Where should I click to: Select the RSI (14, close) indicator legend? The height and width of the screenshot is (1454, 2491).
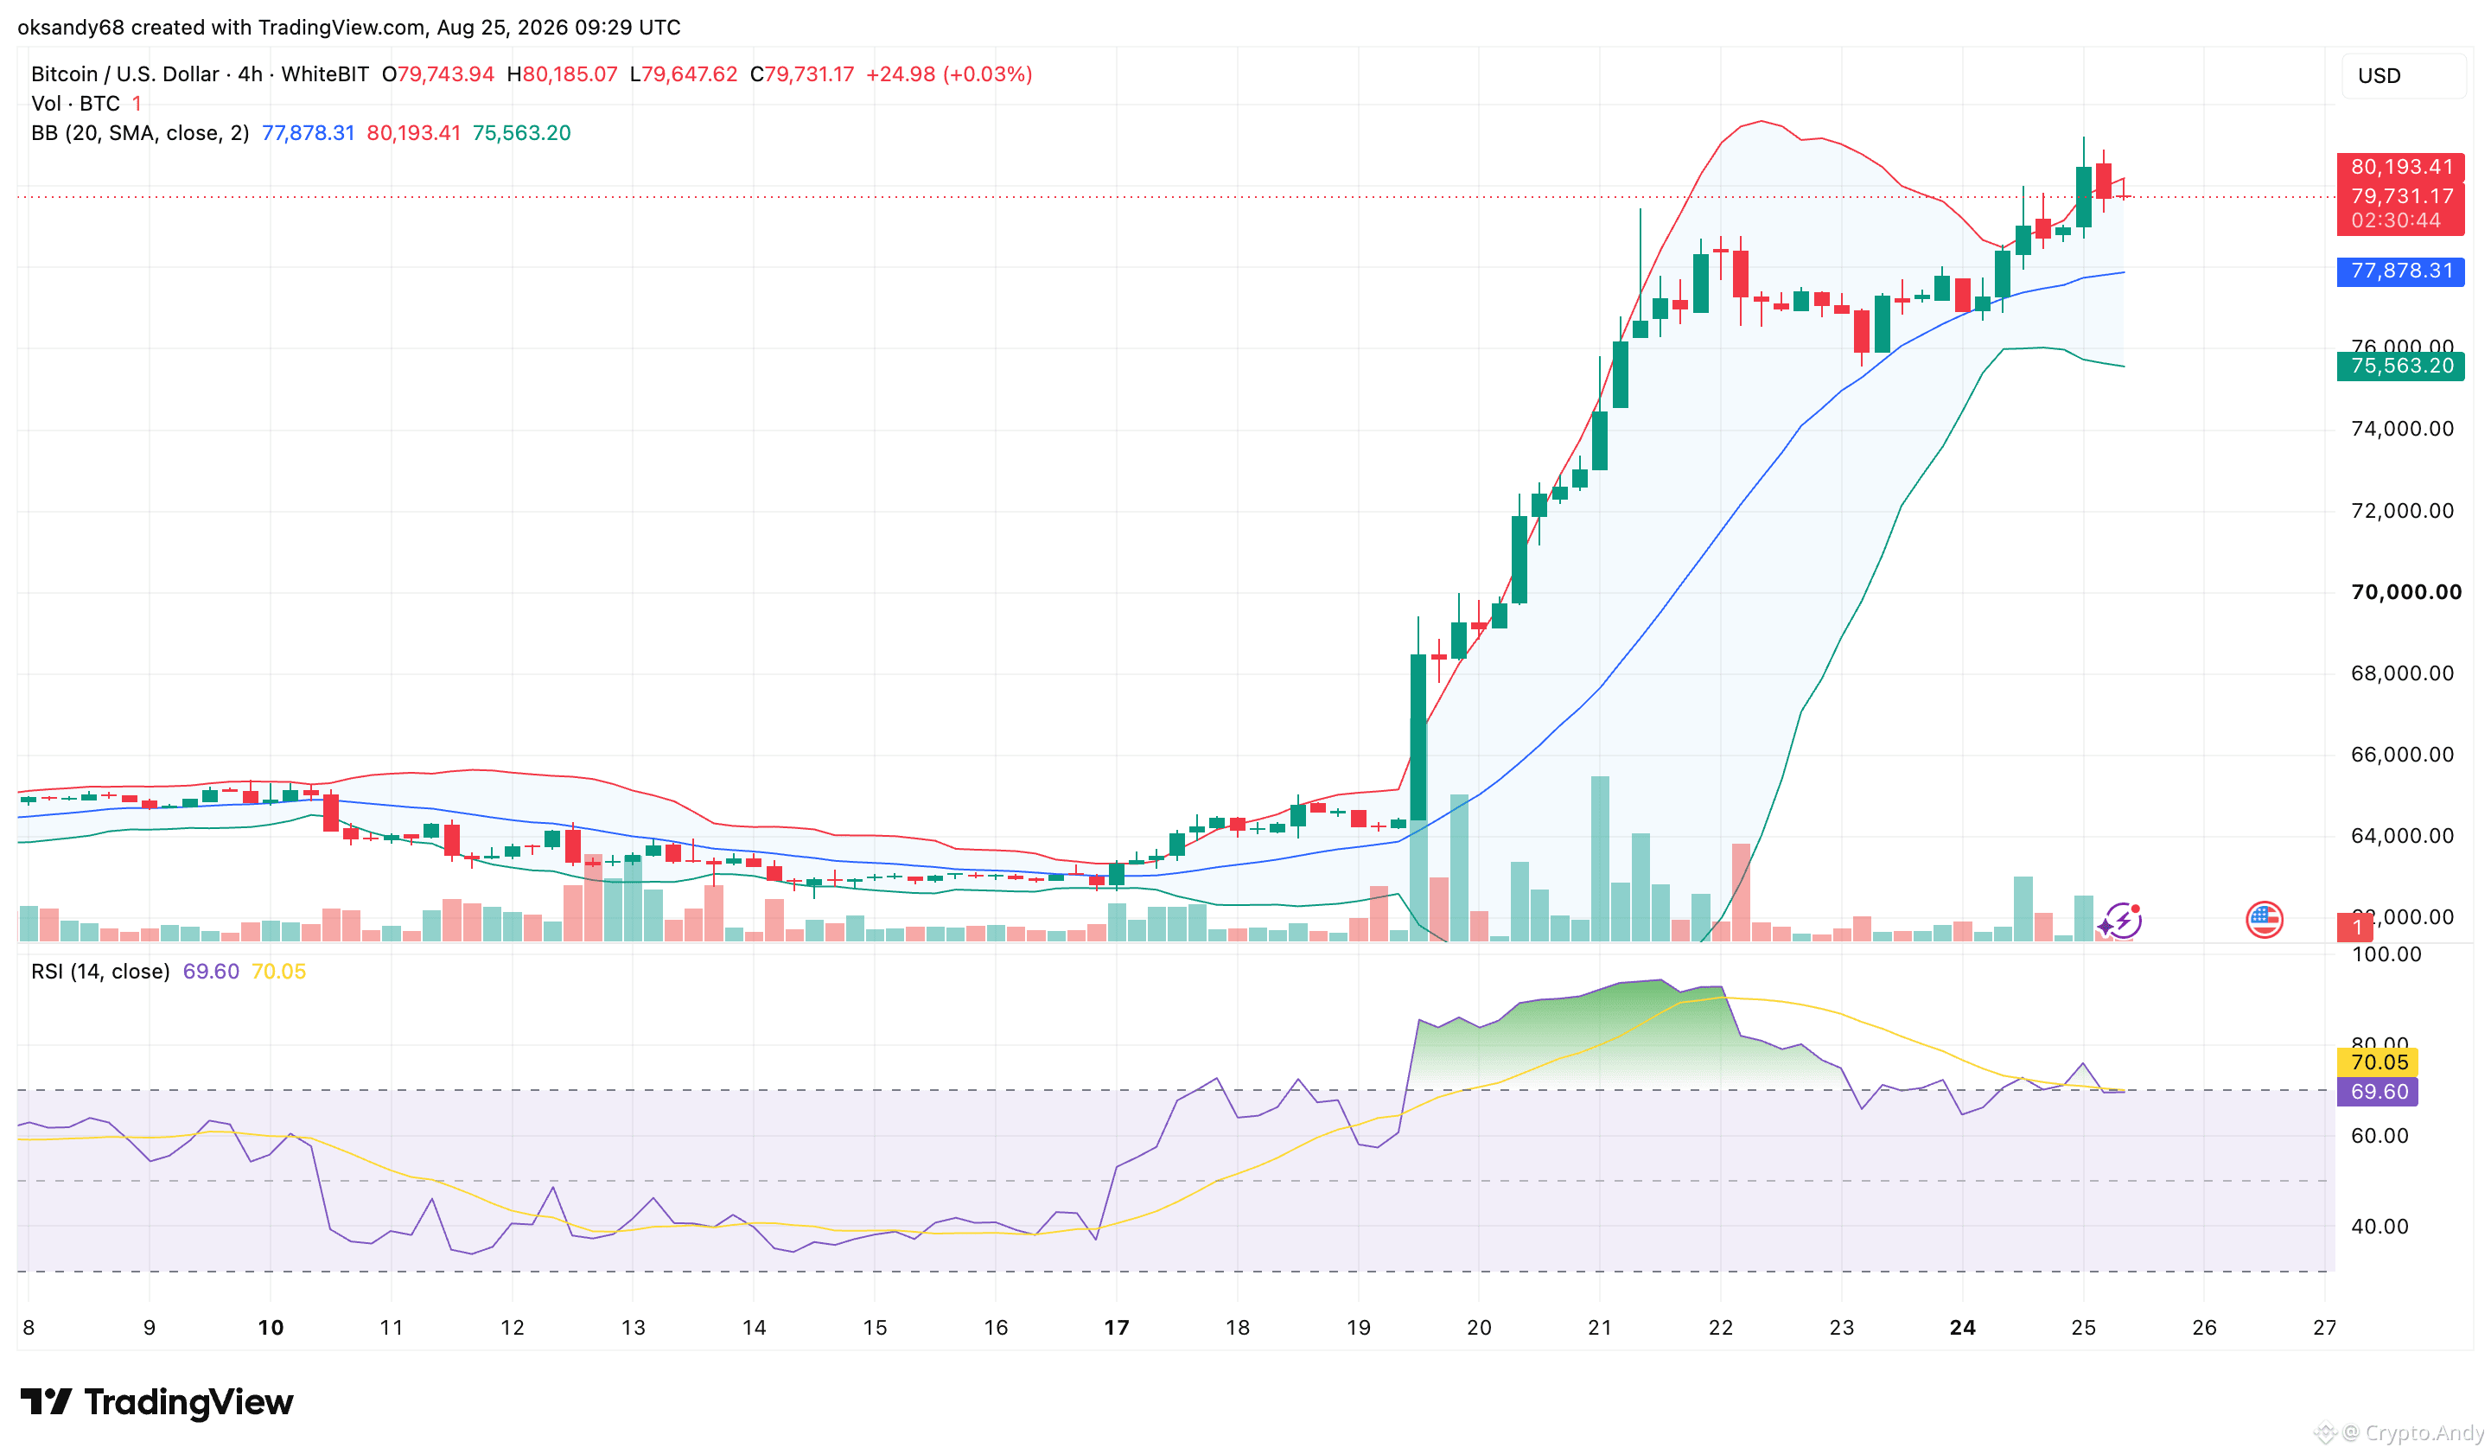pos(100,972)
